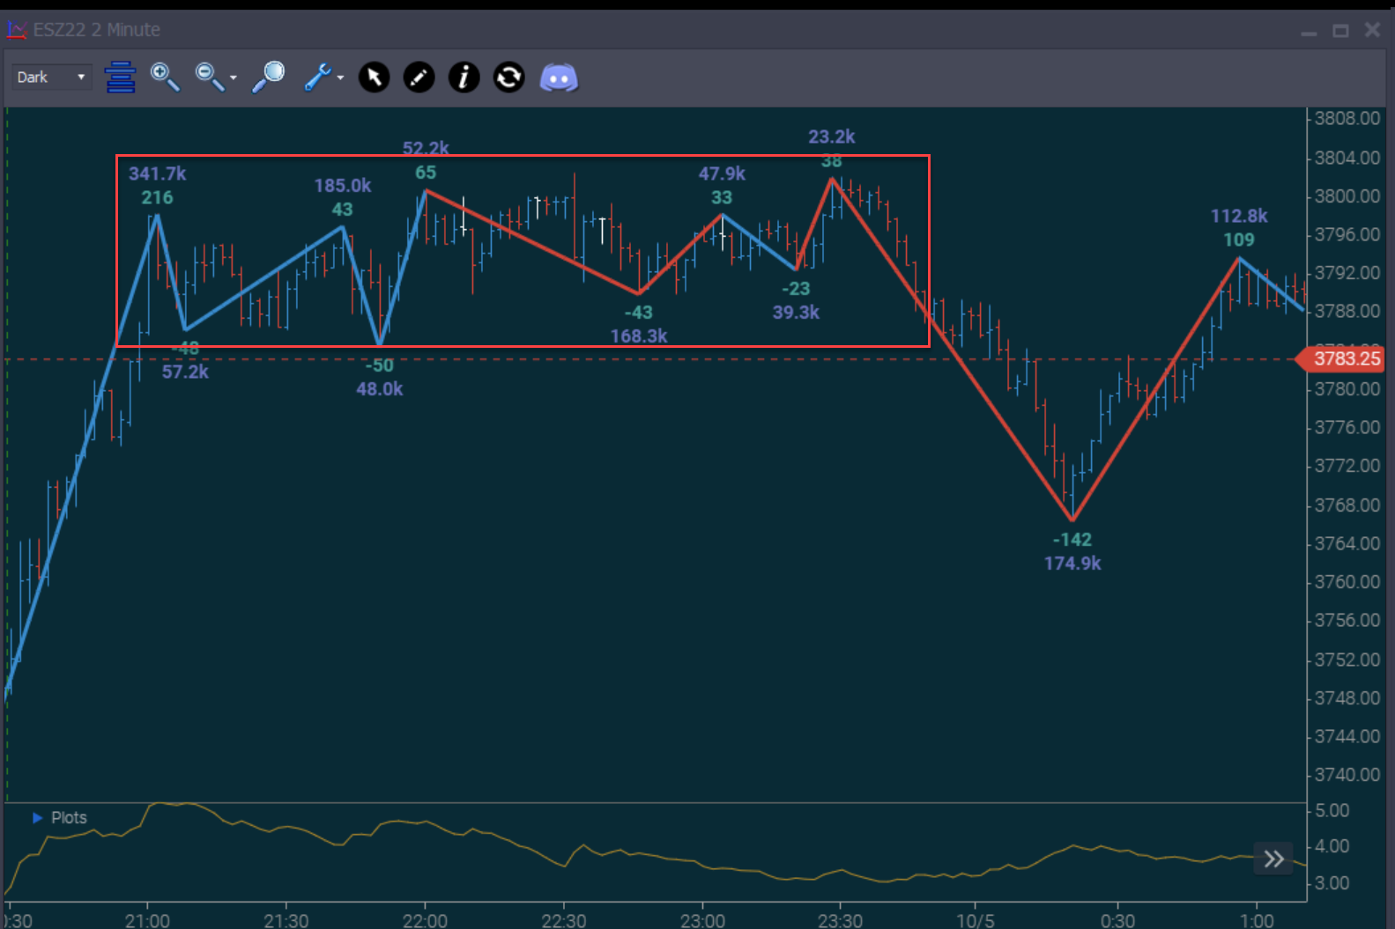This screenshot has height=929, width=1395.
Task: Activate the pencil drawing tool
Action: [x=419, y=77]
